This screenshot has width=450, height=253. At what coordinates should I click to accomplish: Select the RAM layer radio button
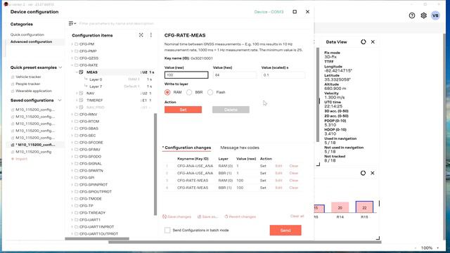[167, 92]
